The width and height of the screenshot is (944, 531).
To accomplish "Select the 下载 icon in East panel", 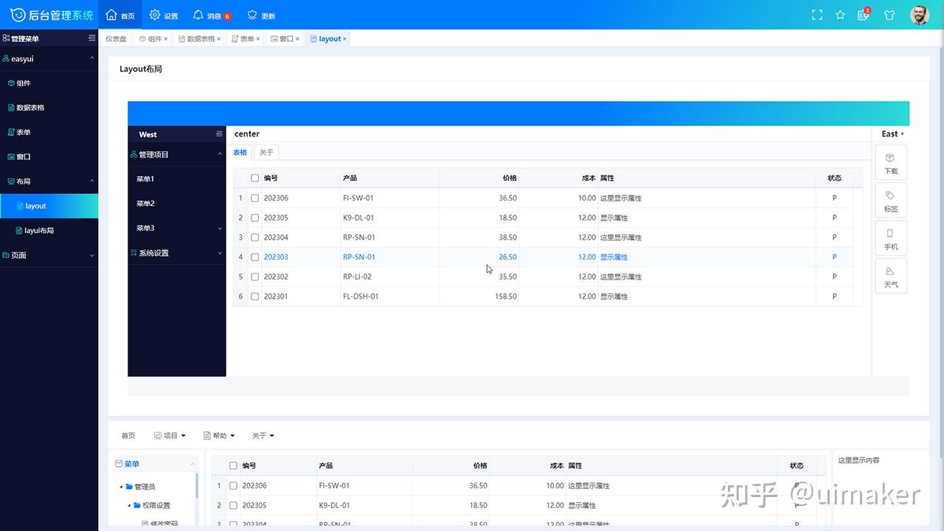I will pos(890,162).
